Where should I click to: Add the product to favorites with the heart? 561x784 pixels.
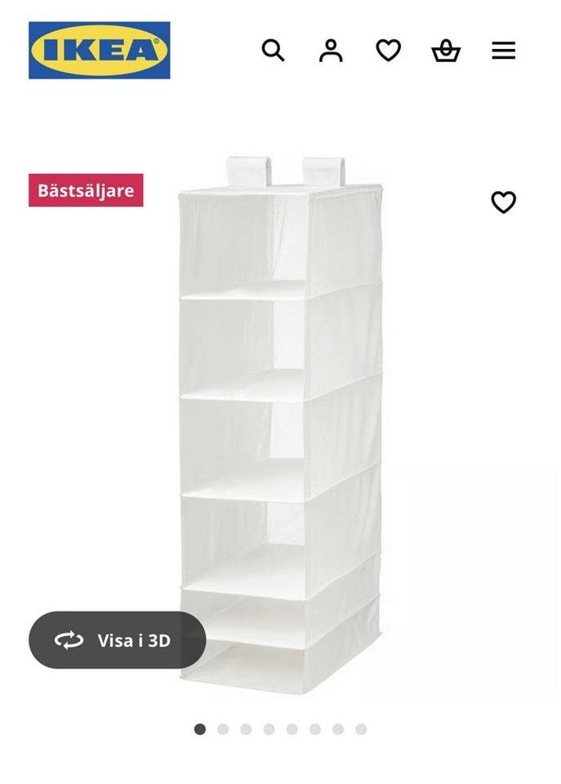click(x=504, y=203)
